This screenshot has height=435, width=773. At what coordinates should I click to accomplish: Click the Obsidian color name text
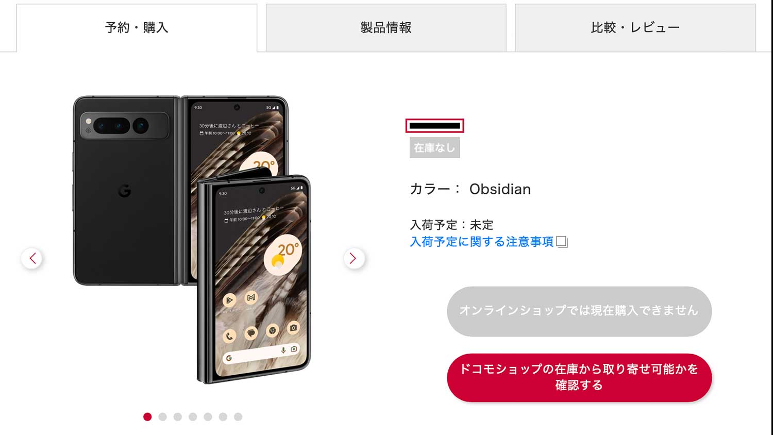500,189
